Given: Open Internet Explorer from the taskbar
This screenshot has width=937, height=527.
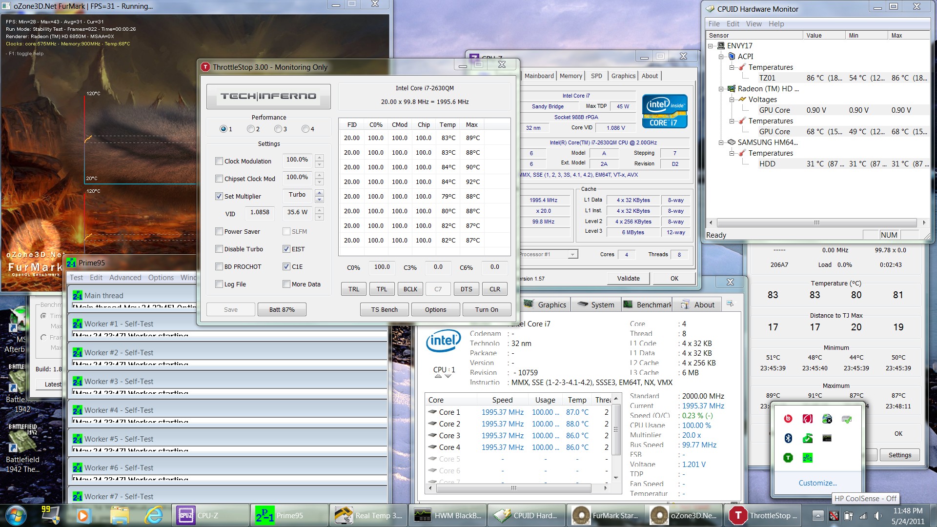Looking at the screenshot, I should [x=154, y=515].
